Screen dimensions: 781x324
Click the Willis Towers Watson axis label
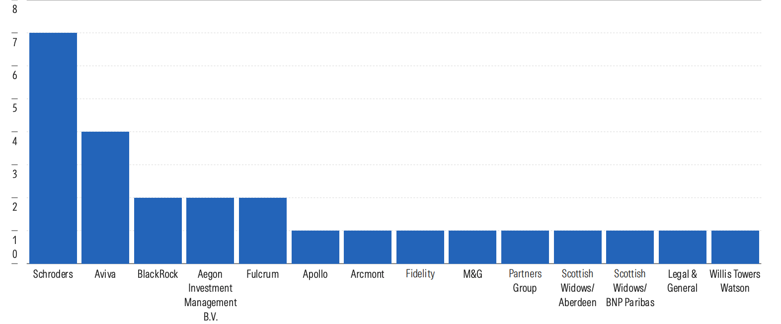735,281
